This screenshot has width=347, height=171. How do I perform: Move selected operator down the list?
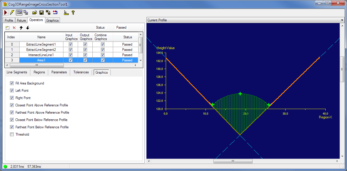27,27
